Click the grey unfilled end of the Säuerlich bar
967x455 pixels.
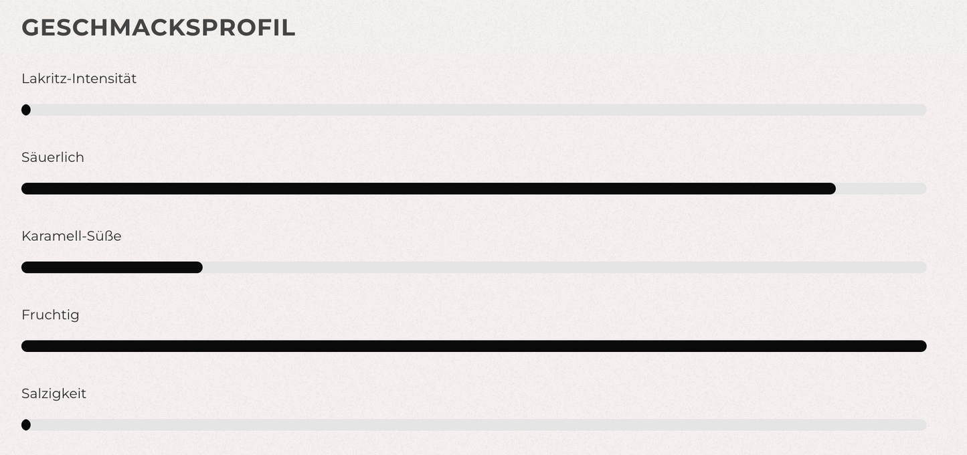click(x=882, y=189)
